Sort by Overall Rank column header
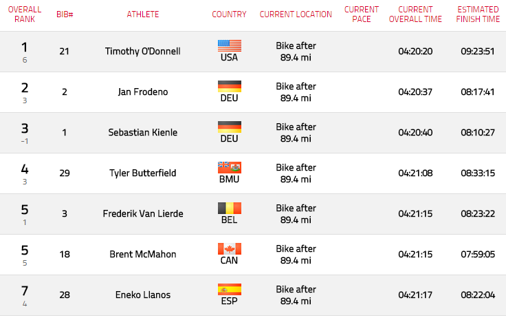 (25, 14)
